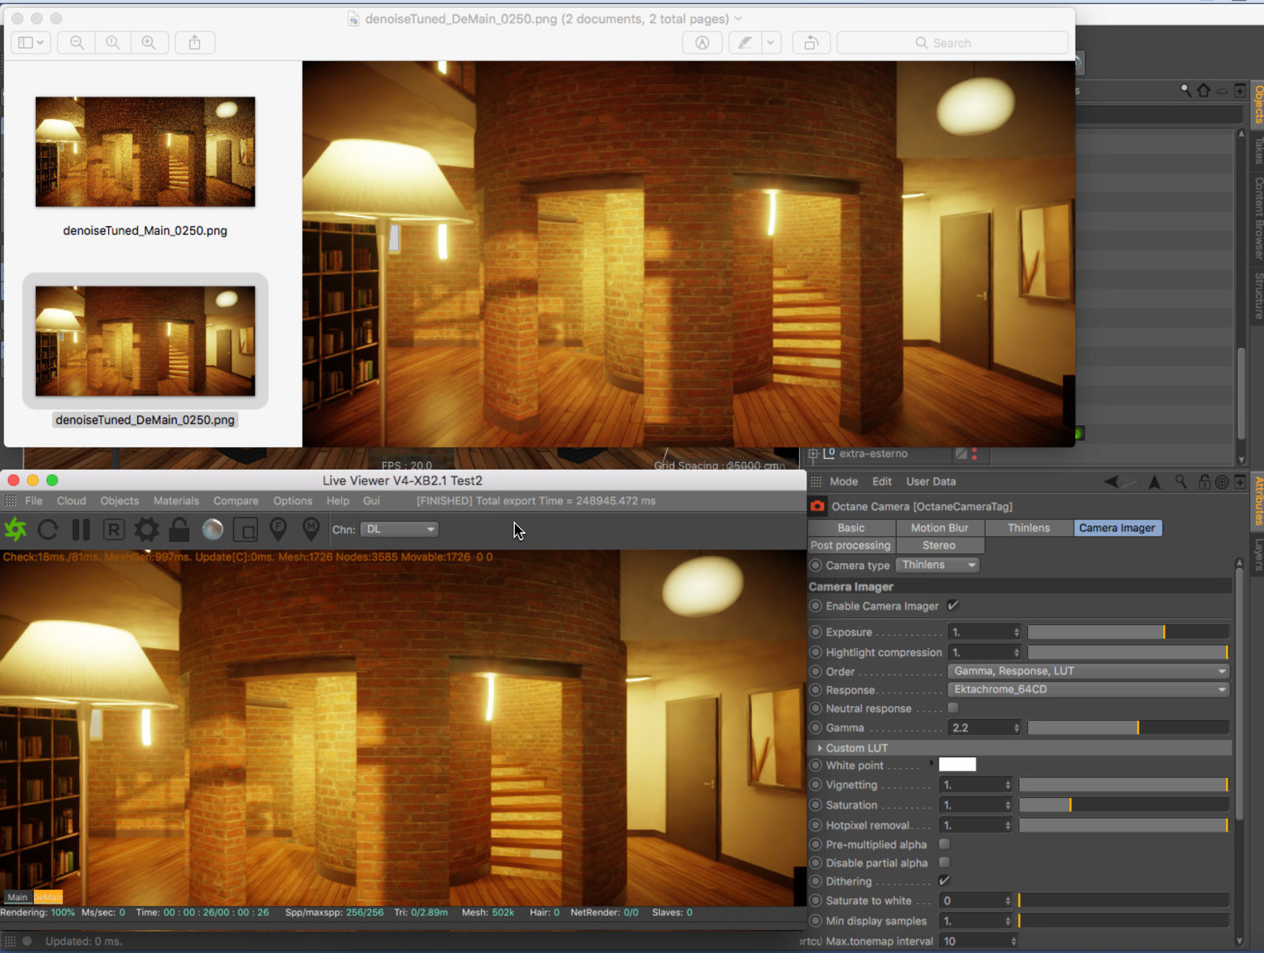
Task: Open the Octane settings gear icon
Action: point(147,530)
